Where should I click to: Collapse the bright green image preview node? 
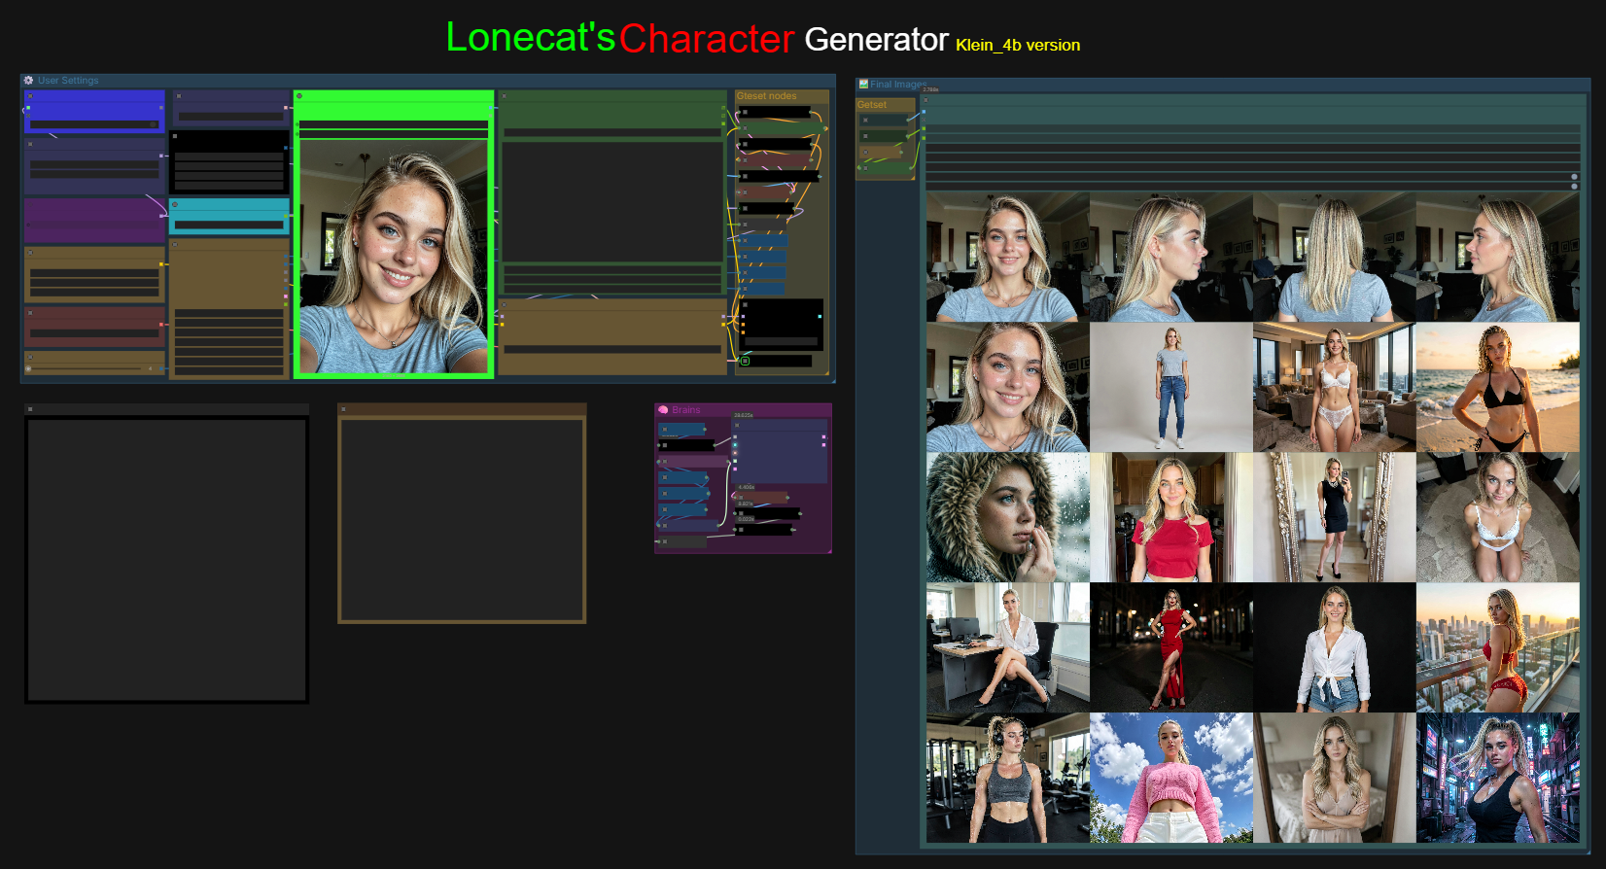coord(299,96)
